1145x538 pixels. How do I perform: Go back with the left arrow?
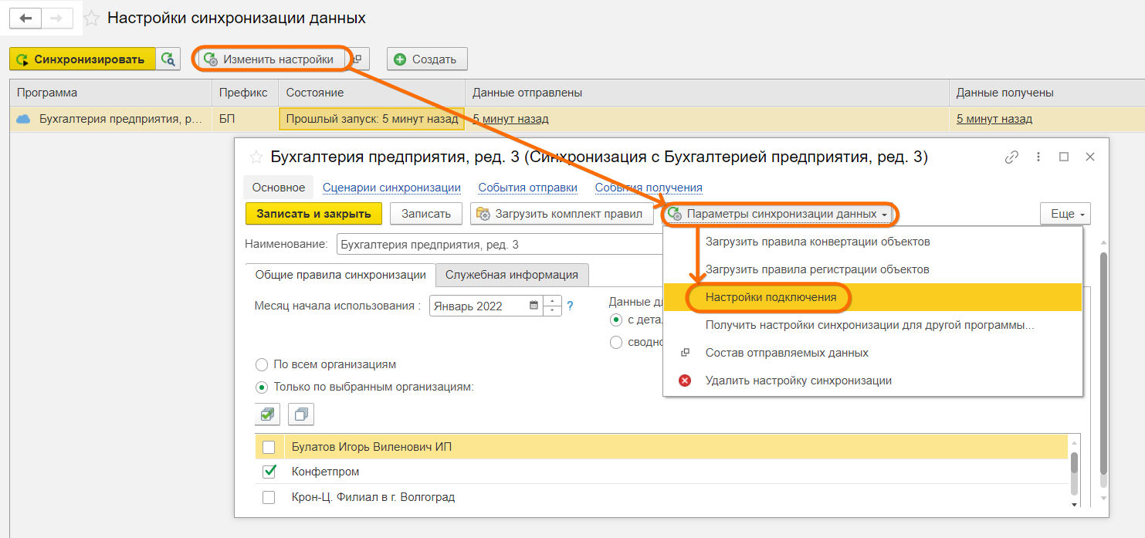[25, 18]
